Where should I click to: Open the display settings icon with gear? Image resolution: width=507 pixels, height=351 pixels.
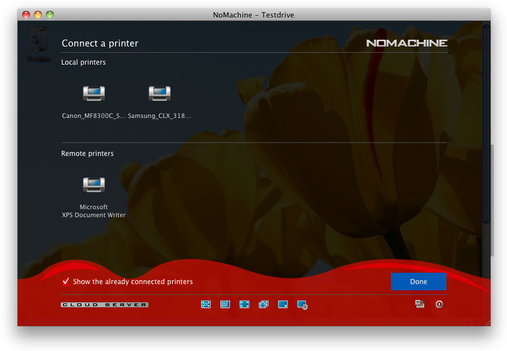tap(303, 305)
